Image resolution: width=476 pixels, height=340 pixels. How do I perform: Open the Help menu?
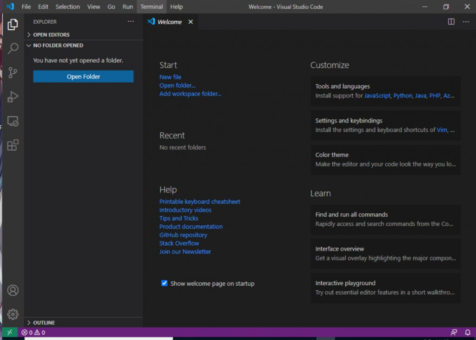tap(176, 6)
